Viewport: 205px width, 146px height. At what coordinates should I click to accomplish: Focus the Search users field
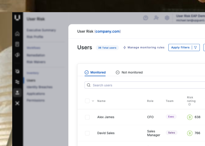click(x=145, y=85)
